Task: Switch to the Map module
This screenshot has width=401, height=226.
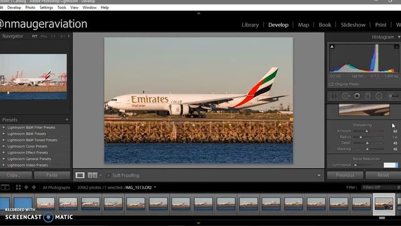Action: pos(303,25)
